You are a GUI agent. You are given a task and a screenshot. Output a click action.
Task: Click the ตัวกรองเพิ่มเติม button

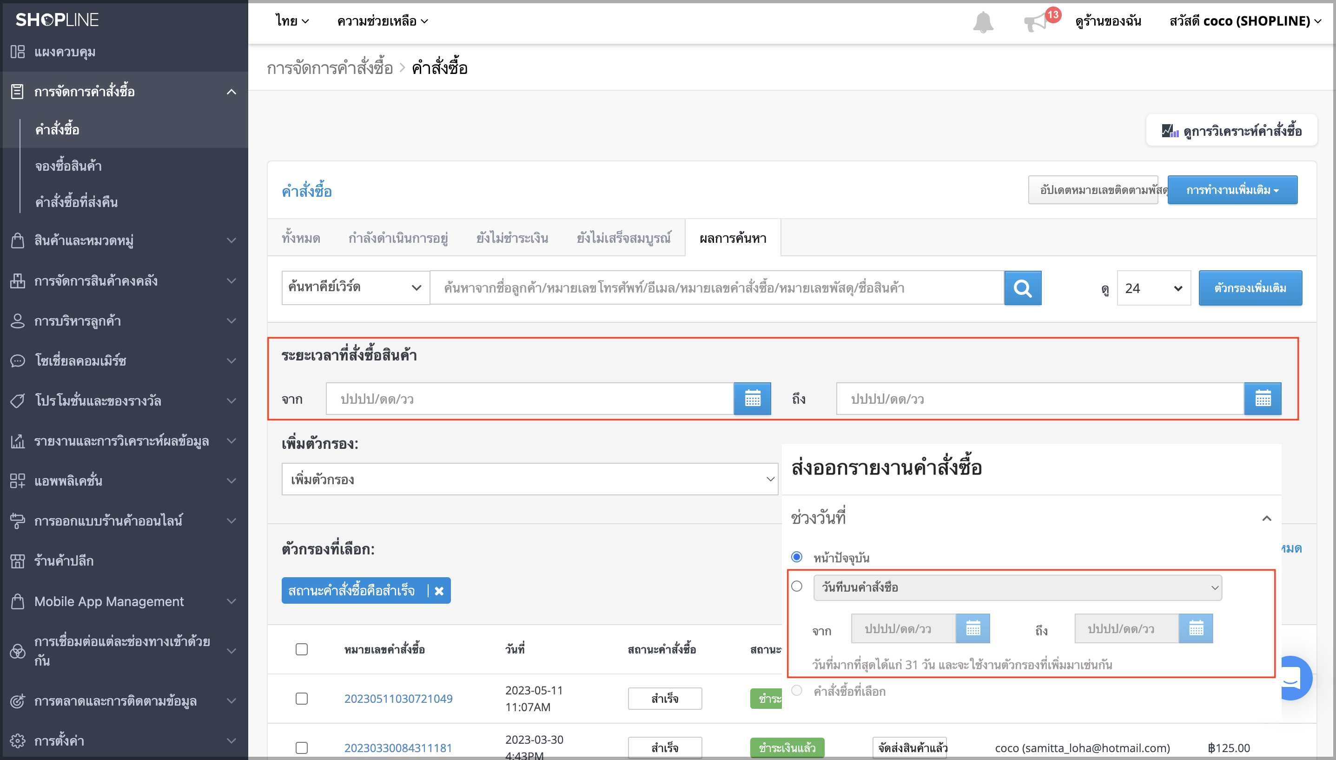click(x=1250, y=288)
